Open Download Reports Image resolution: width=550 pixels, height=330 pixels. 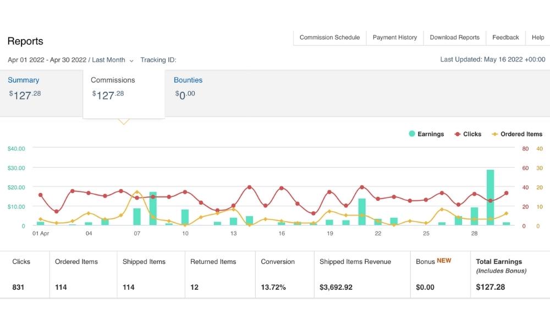tap(455, 37)
